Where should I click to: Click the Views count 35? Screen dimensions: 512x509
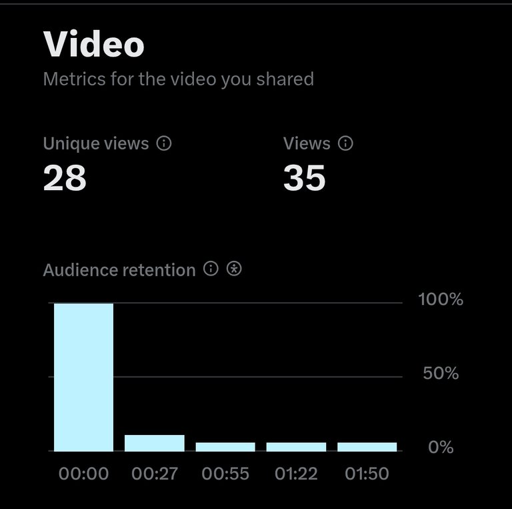[x=304, y=177]
